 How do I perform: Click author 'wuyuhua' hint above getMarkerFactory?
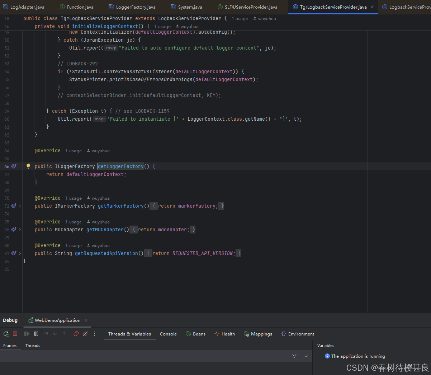98,198
